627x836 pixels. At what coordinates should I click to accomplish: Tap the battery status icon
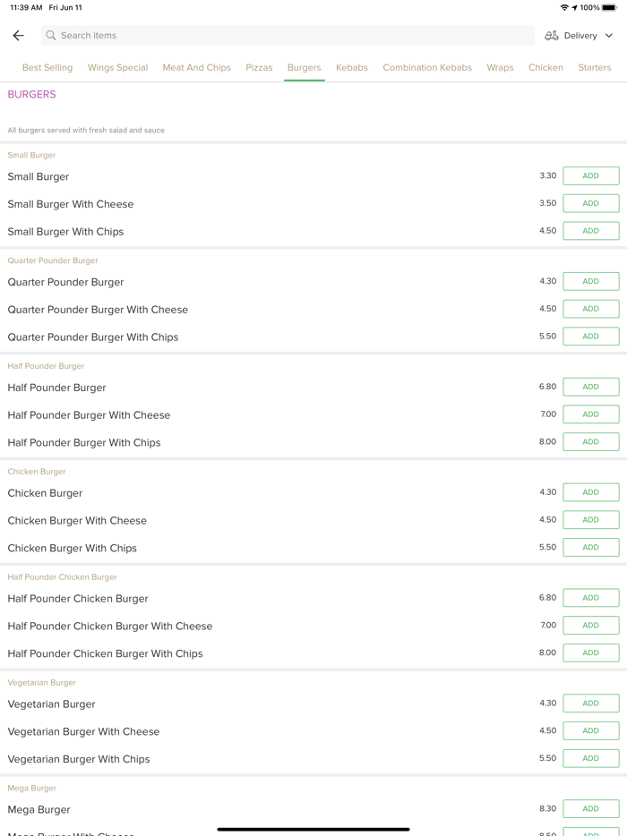tap(609, 7)
